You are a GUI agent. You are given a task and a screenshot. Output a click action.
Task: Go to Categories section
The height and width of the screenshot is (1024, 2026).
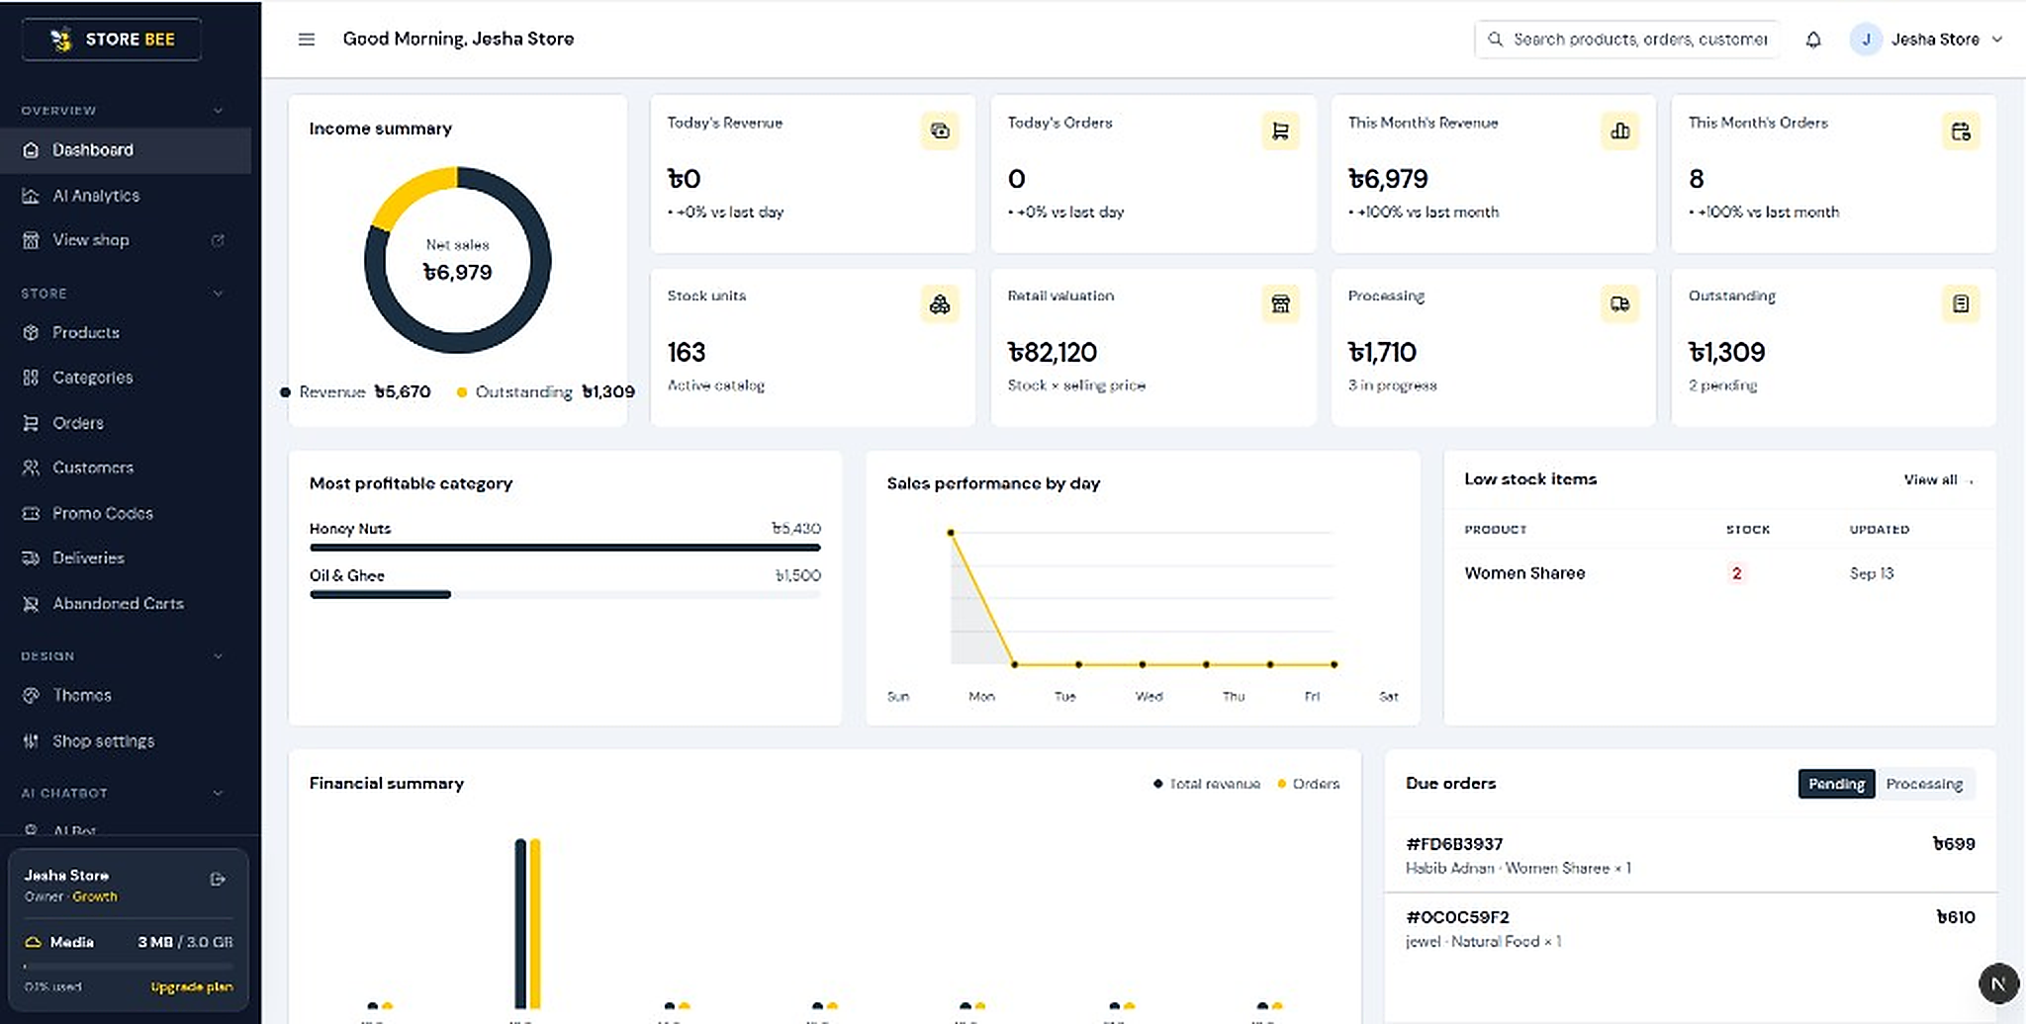click(126, 378)
